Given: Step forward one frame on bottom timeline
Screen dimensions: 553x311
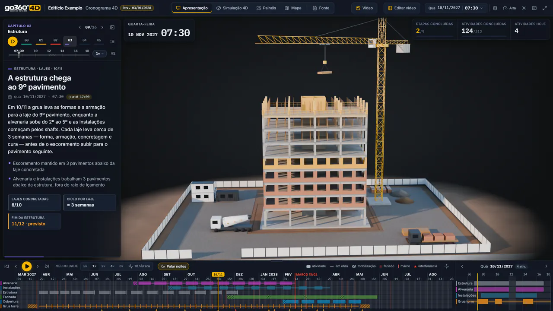Looking at the screenshot, I should coord(38,267).
